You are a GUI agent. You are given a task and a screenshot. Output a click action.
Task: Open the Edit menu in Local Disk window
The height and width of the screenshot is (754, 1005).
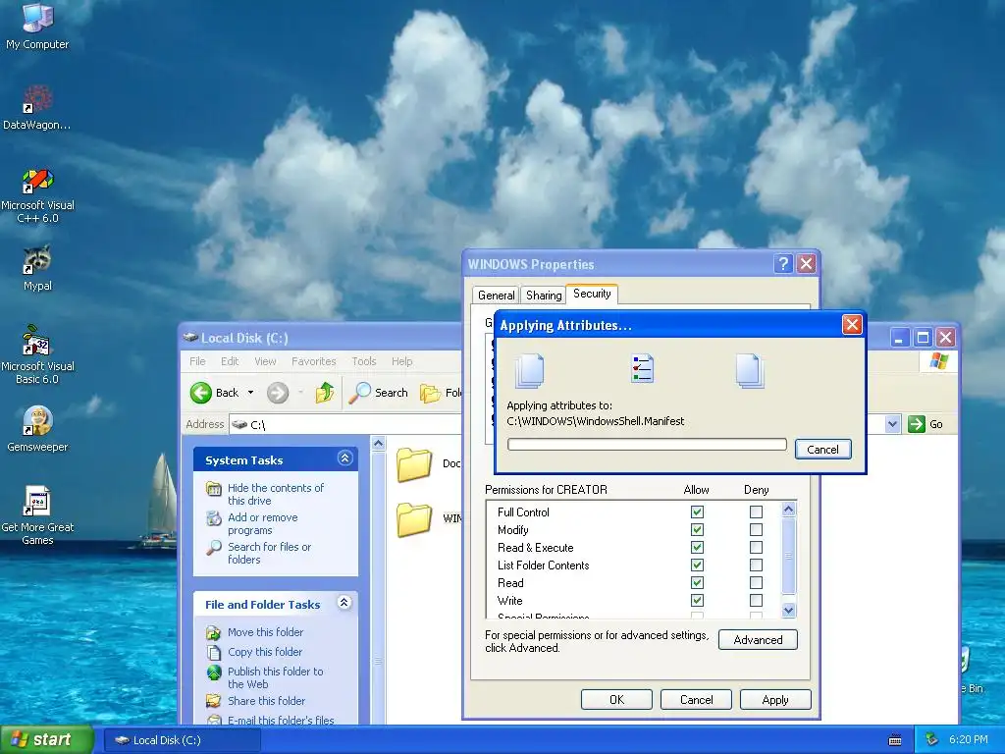click(230, 361)
